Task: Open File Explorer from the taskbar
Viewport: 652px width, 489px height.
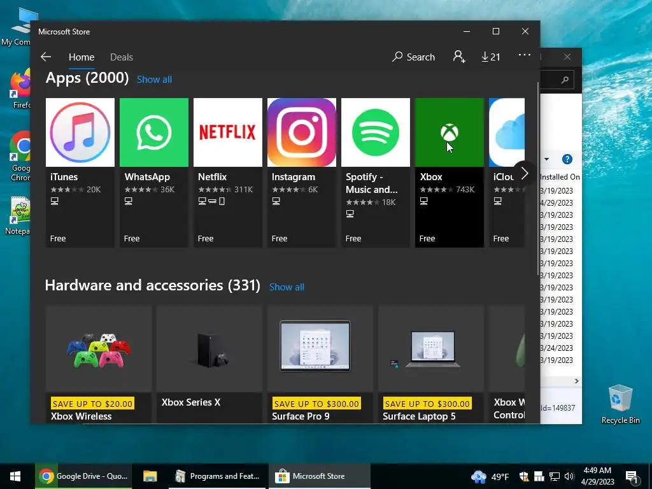Action: tap(150, 476)
